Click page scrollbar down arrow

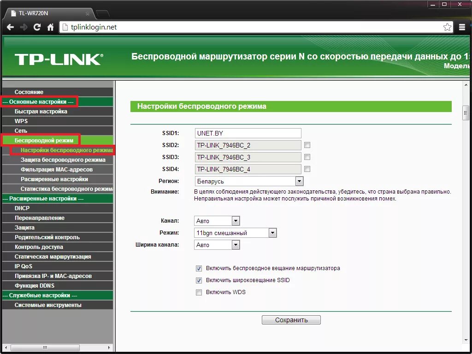(466, 340)
